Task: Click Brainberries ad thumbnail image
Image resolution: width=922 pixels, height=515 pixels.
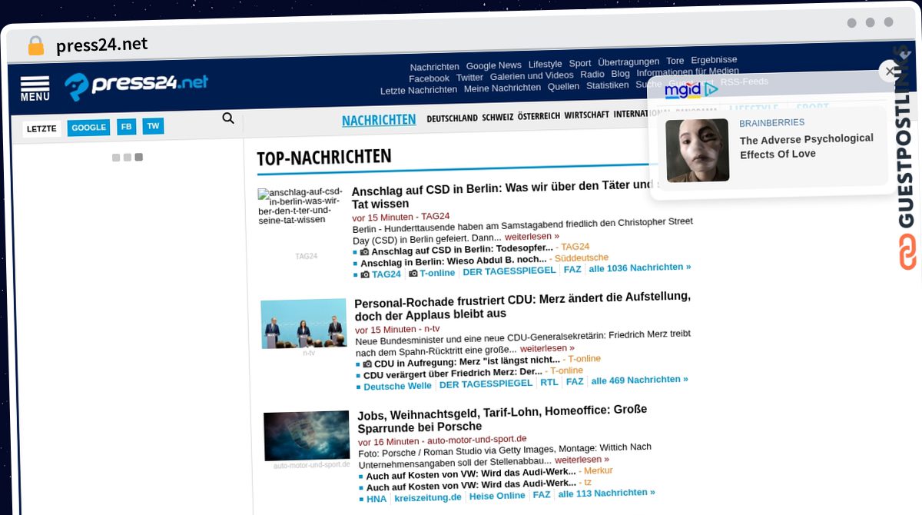Action: tap(697, 151)
